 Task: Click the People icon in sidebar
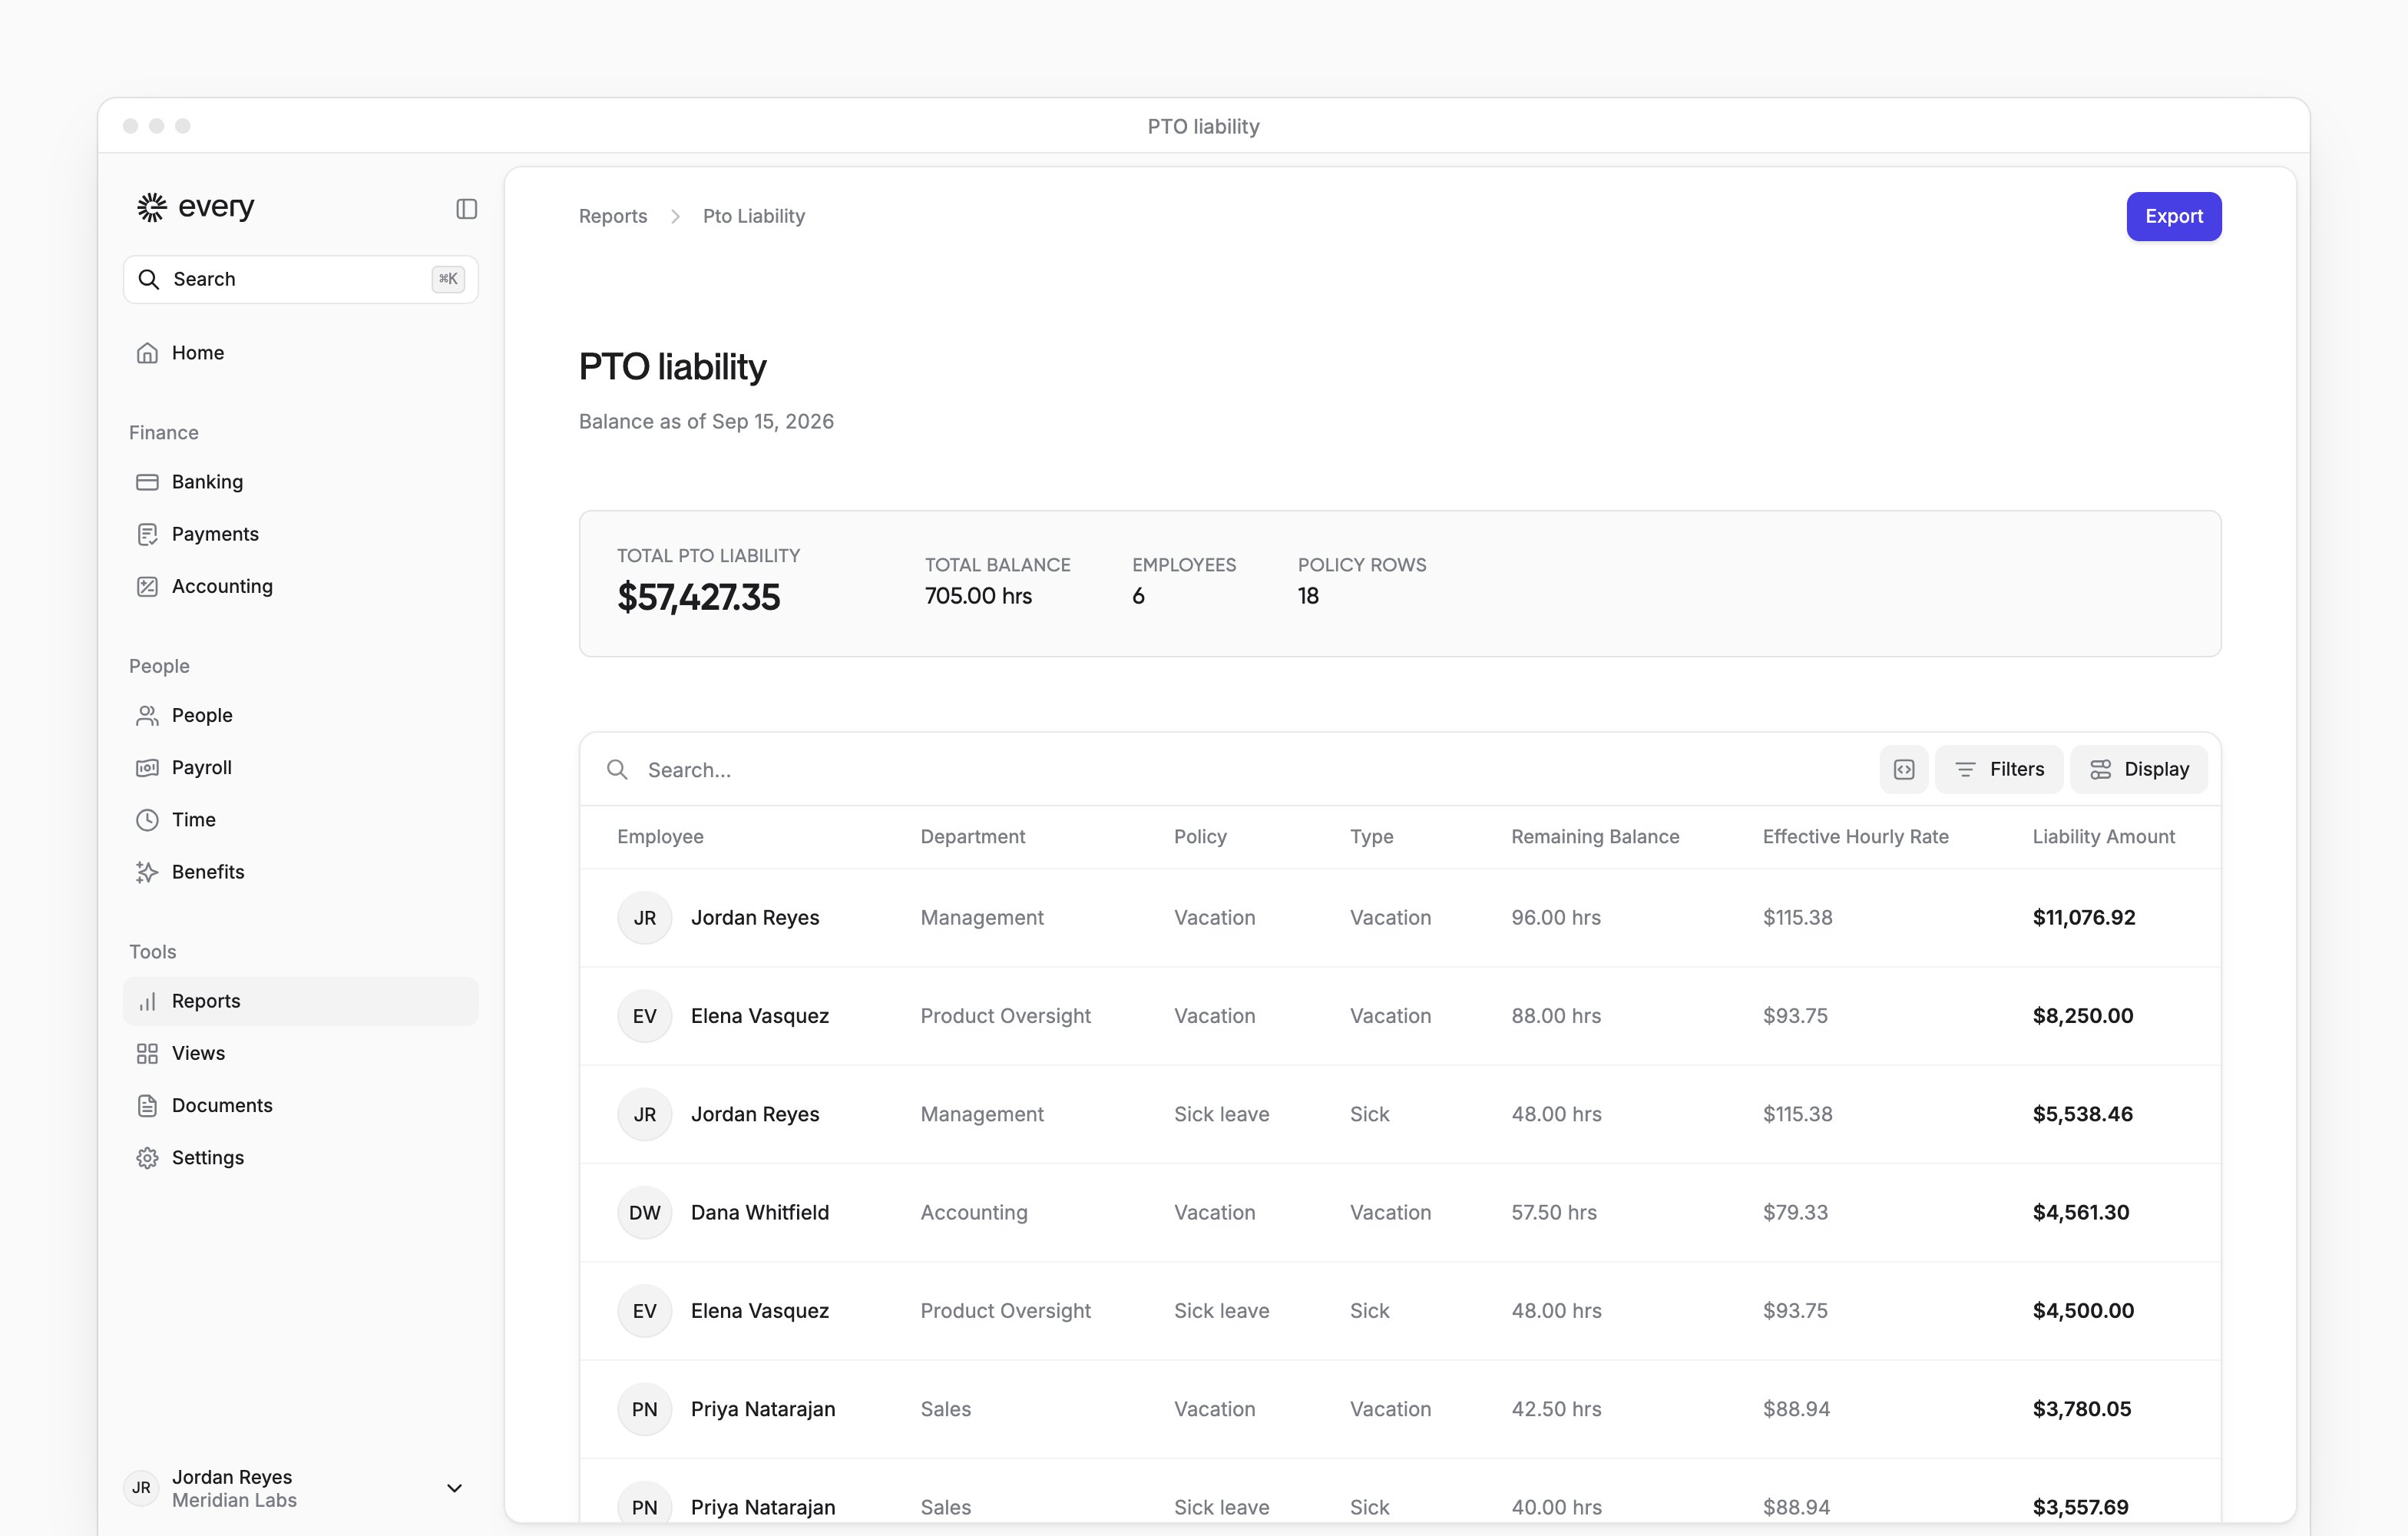pyautogui.click(x=147, y=715)
